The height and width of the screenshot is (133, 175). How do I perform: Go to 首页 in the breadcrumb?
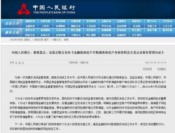[x=46, y=40]
